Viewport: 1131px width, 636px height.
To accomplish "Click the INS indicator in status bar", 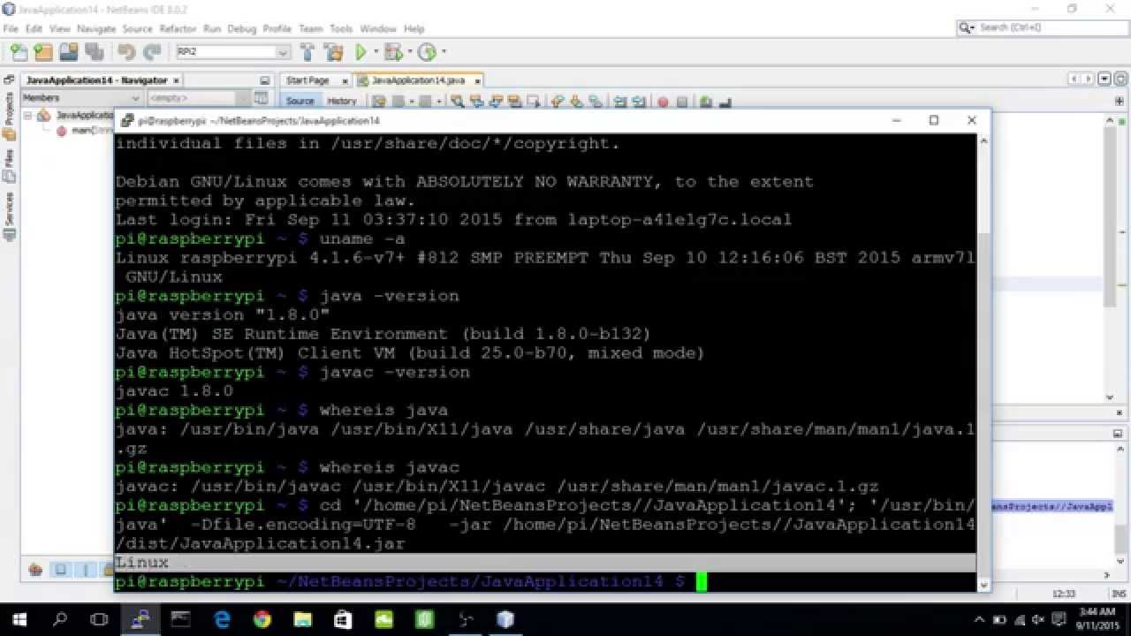I will (x=1118, y=594).
